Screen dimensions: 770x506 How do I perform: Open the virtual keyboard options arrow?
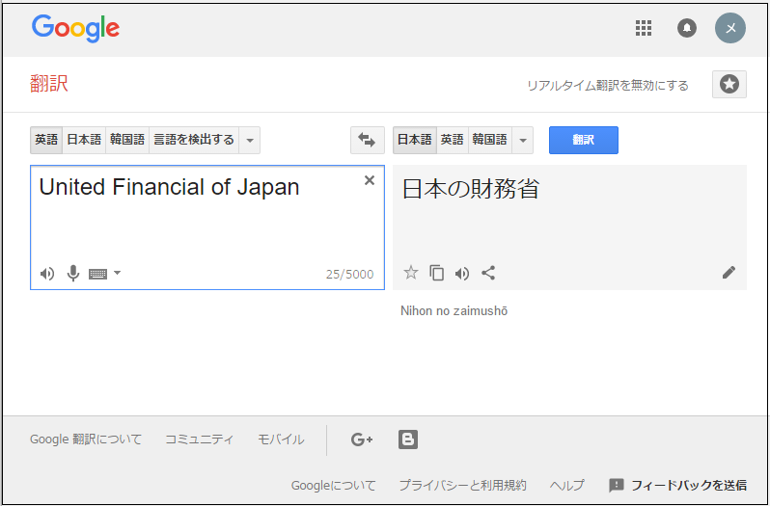click(118, 274)
